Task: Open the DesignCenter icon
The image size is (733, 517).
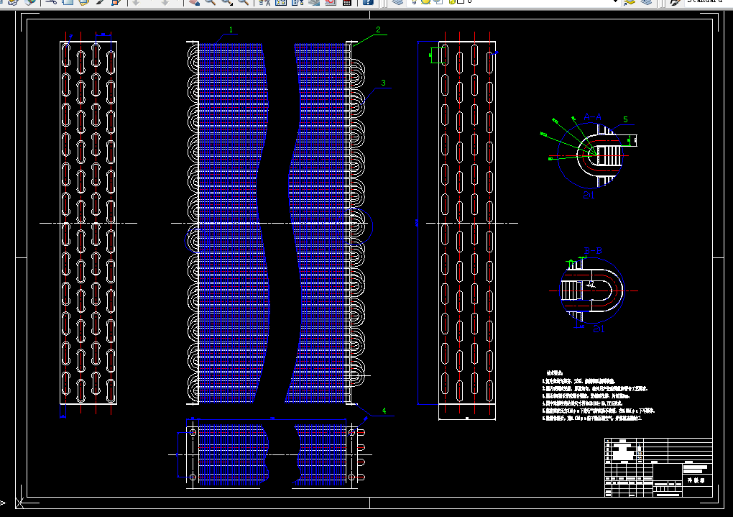Action: point(281,1)
